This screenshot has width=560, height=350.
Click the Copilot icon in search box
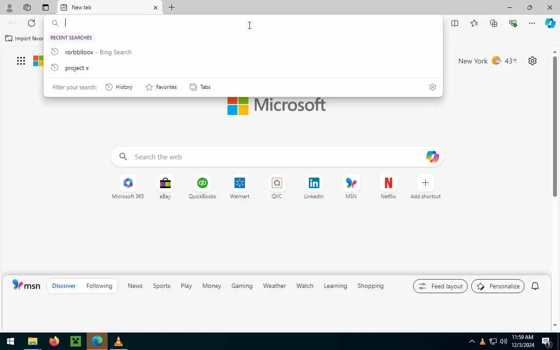[432, 157]
